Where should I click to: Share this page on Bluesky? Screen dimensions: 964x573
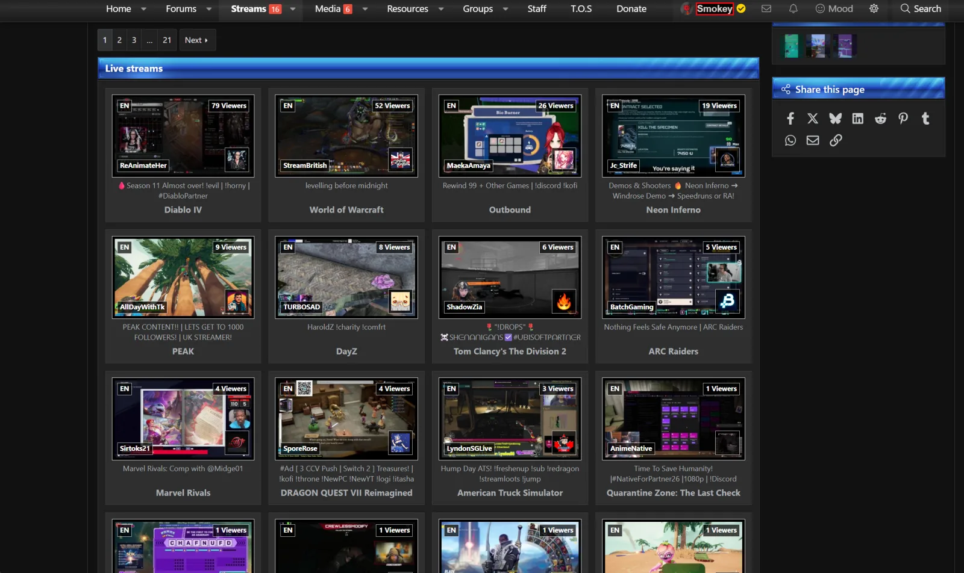pos(835,119)
